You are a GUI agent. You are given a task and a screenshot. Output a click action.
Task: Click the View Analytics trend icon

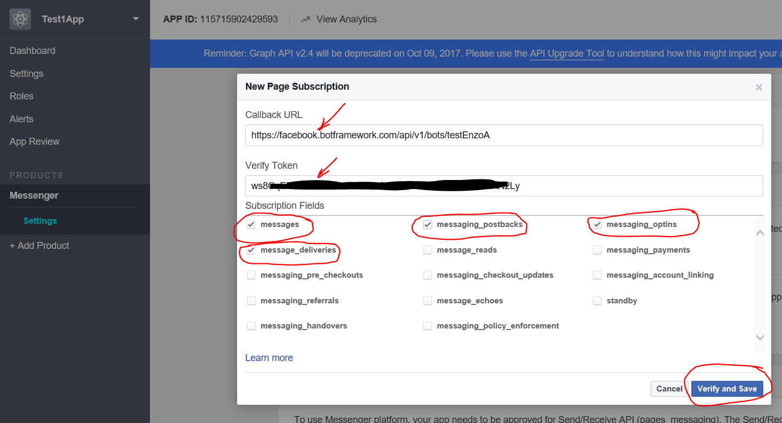point(305,19)
